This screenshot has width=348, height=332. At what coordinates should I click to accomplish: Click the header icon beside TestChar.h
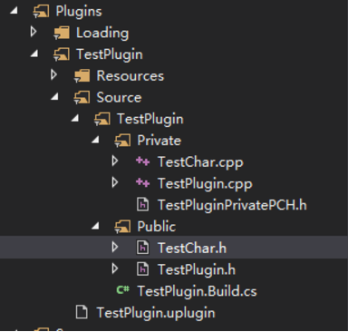click(143, 248)
